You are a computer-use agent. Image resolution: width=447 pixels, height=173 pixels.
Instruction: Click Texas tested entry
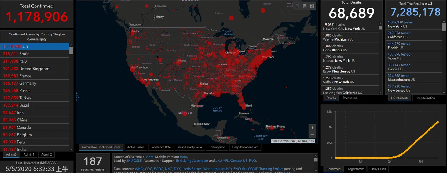tap(414, 56)
